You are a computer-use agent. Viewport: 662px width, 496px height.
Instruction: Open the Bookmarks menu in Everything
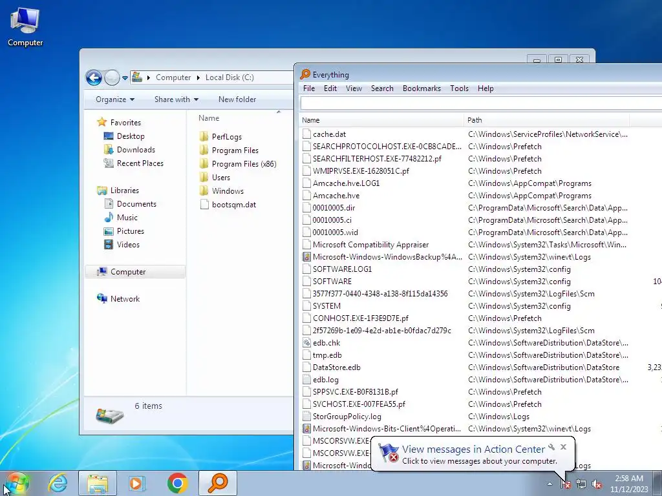(422, 88)
